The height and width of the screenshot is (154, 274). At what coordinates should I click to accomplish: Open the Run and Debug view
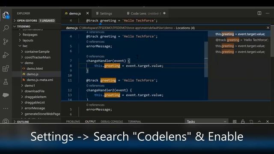6,55
